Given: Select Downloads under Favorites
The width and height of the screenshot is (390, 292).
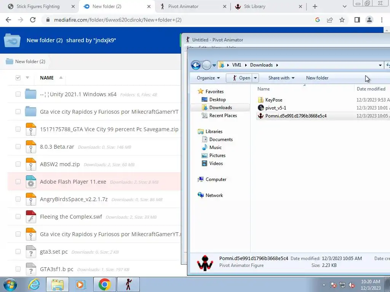Looking at the screenshot, I should [x=221, y=108].
